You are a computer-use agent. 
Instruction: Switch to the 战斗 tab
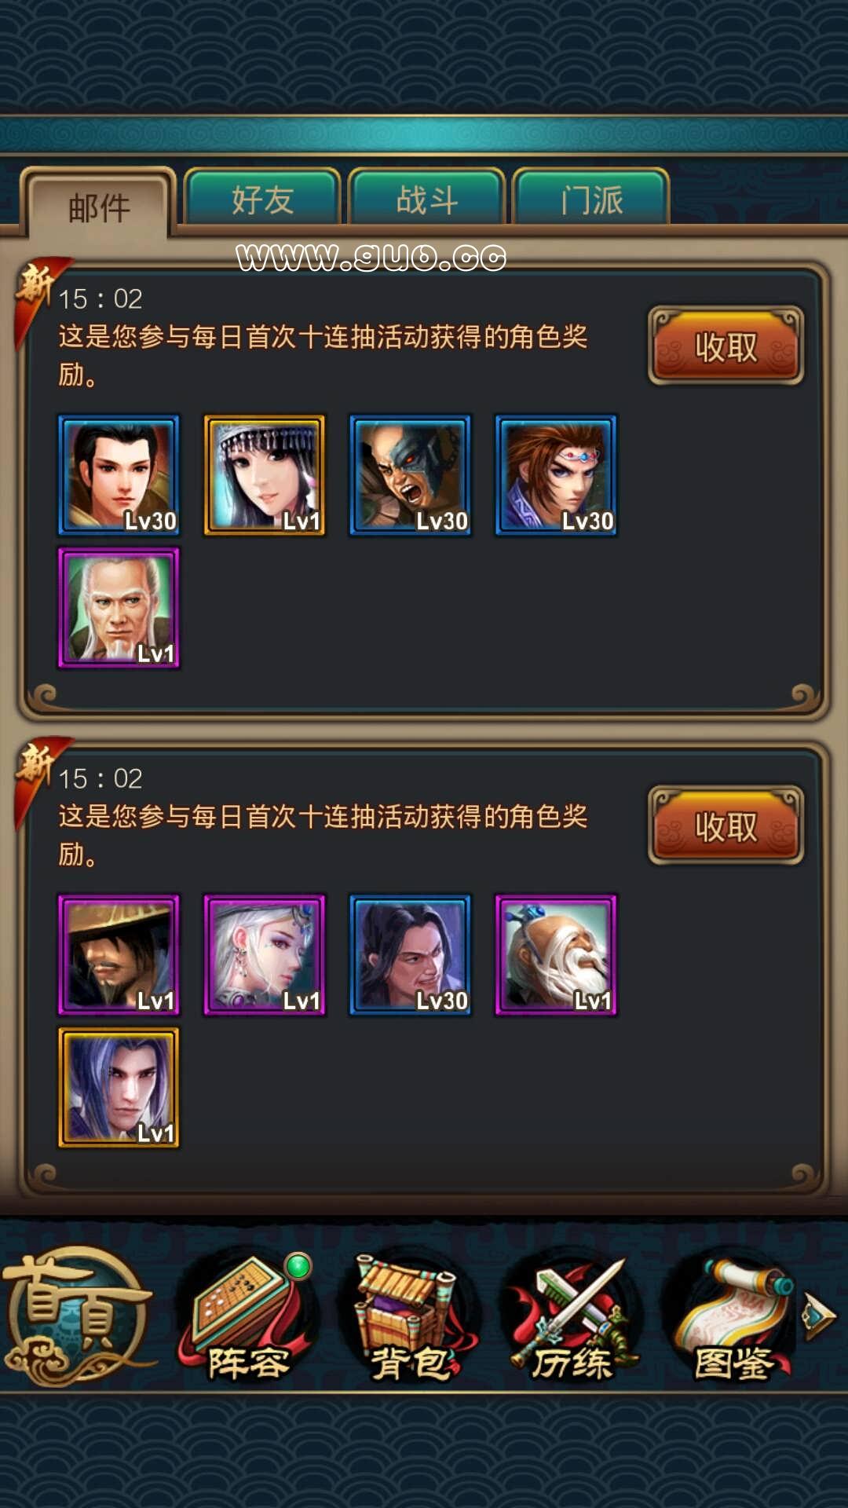[426, 199]
